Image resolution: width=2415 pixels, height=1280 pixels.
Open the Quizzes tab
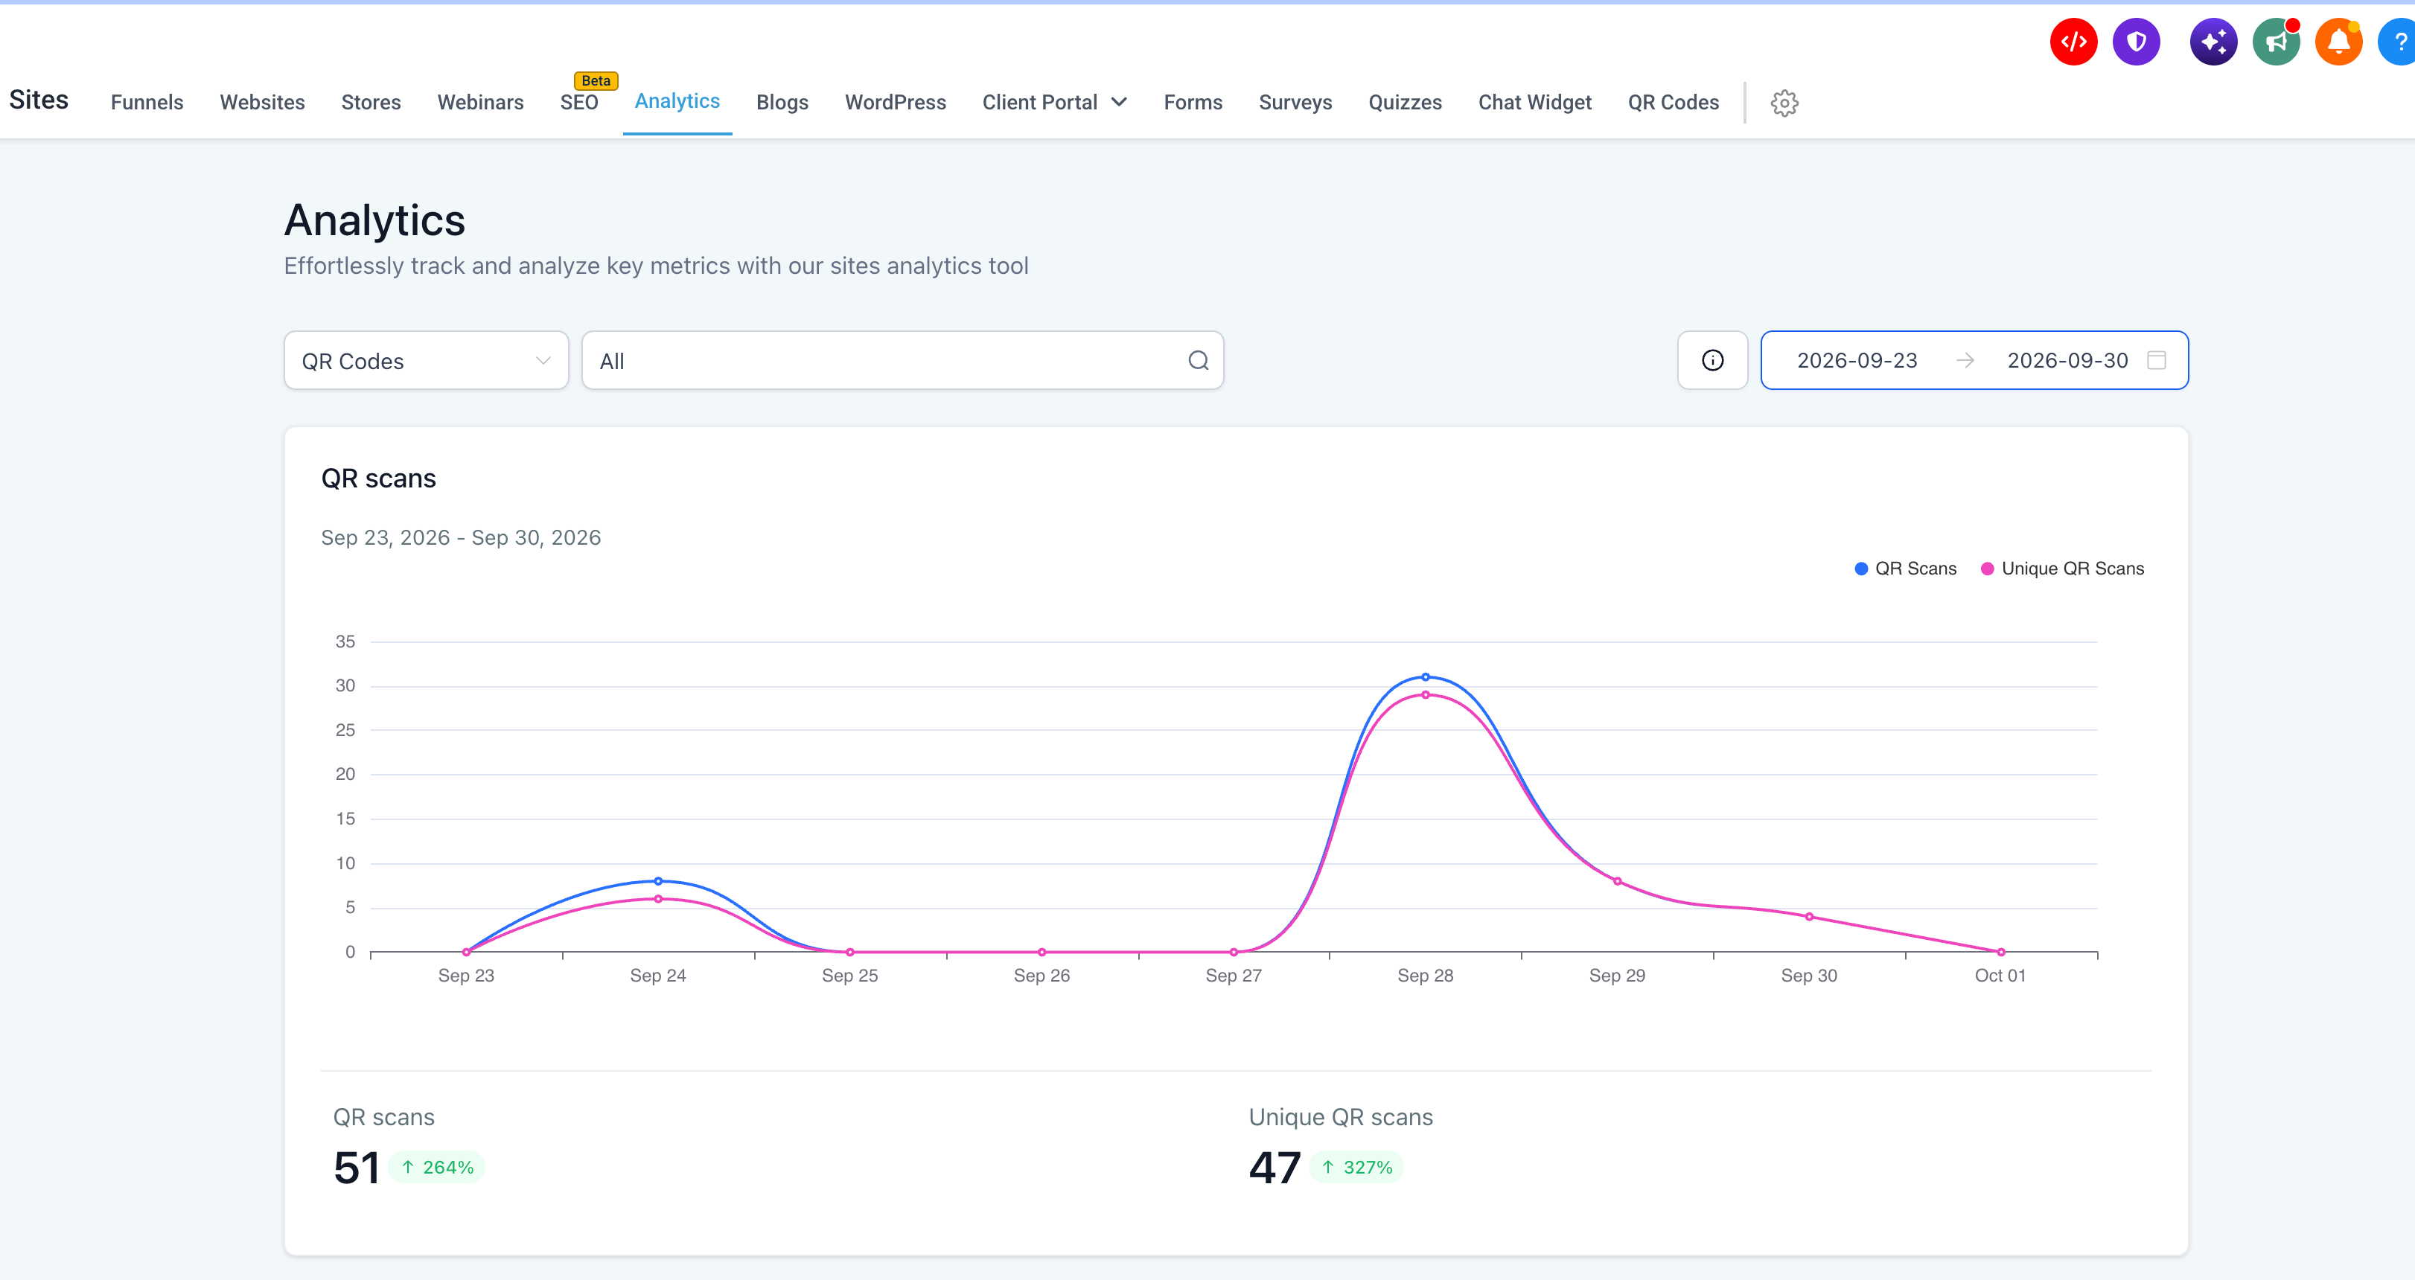[x=1404, y=102]
